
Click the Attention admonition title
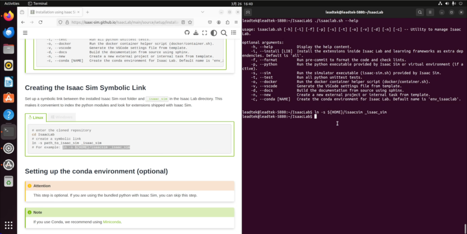click(x=42, y=186)
